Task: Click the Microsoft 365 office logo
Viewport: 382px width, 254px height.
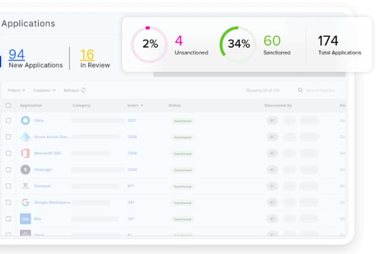Action: (x=26, y=153)
